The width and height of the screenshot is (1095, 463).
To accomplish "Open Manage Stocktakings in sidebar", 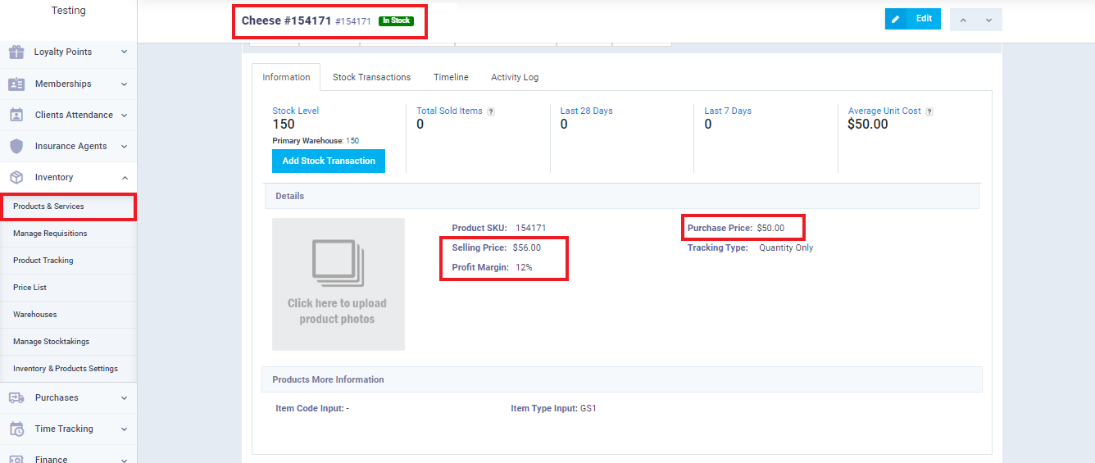I will (x=51, y=342).
